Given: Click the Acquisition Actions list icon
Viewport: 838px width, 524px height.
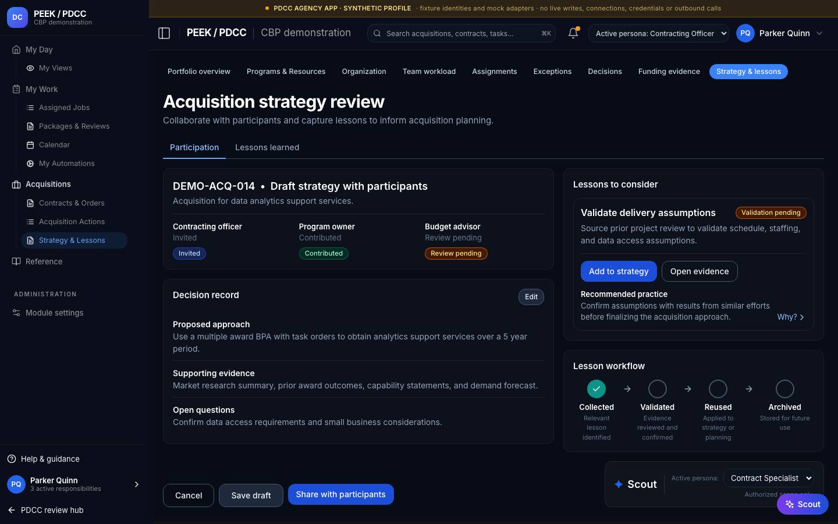Looking at the screenshot, I should (x=30, y=222).
